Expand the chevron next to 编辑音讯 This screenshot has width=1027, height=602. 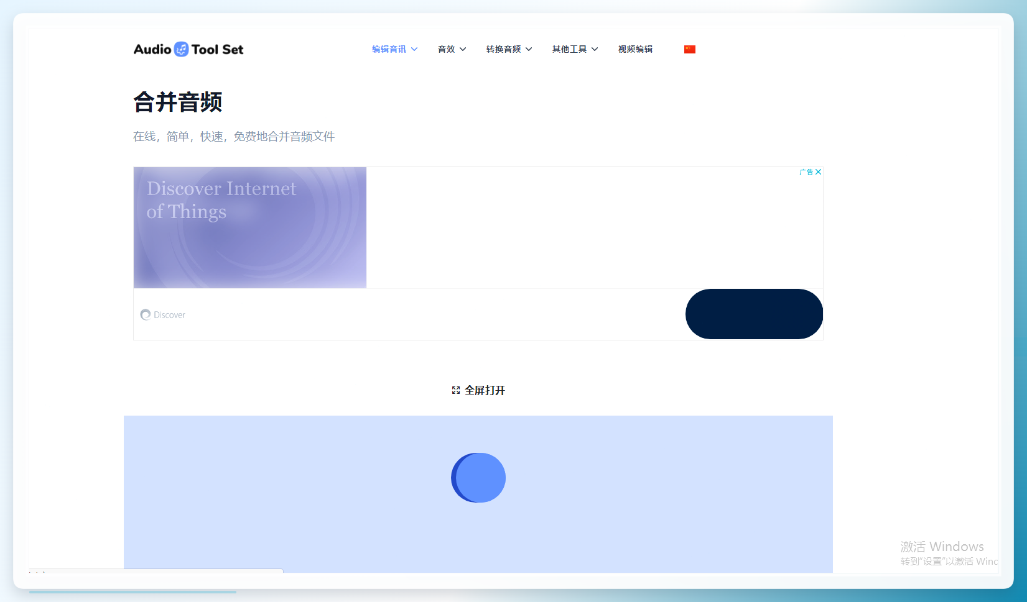point(414,49)
